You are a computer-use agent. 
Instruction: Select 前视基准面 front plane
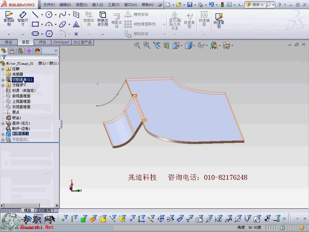click(x=21, y=96)
